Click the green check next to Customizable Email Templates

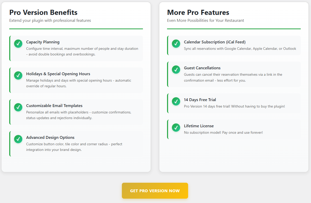click(18, 107)
